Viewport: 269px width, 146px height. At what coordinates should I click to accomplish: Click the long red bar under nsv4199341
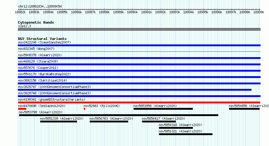tap(139, 102)
